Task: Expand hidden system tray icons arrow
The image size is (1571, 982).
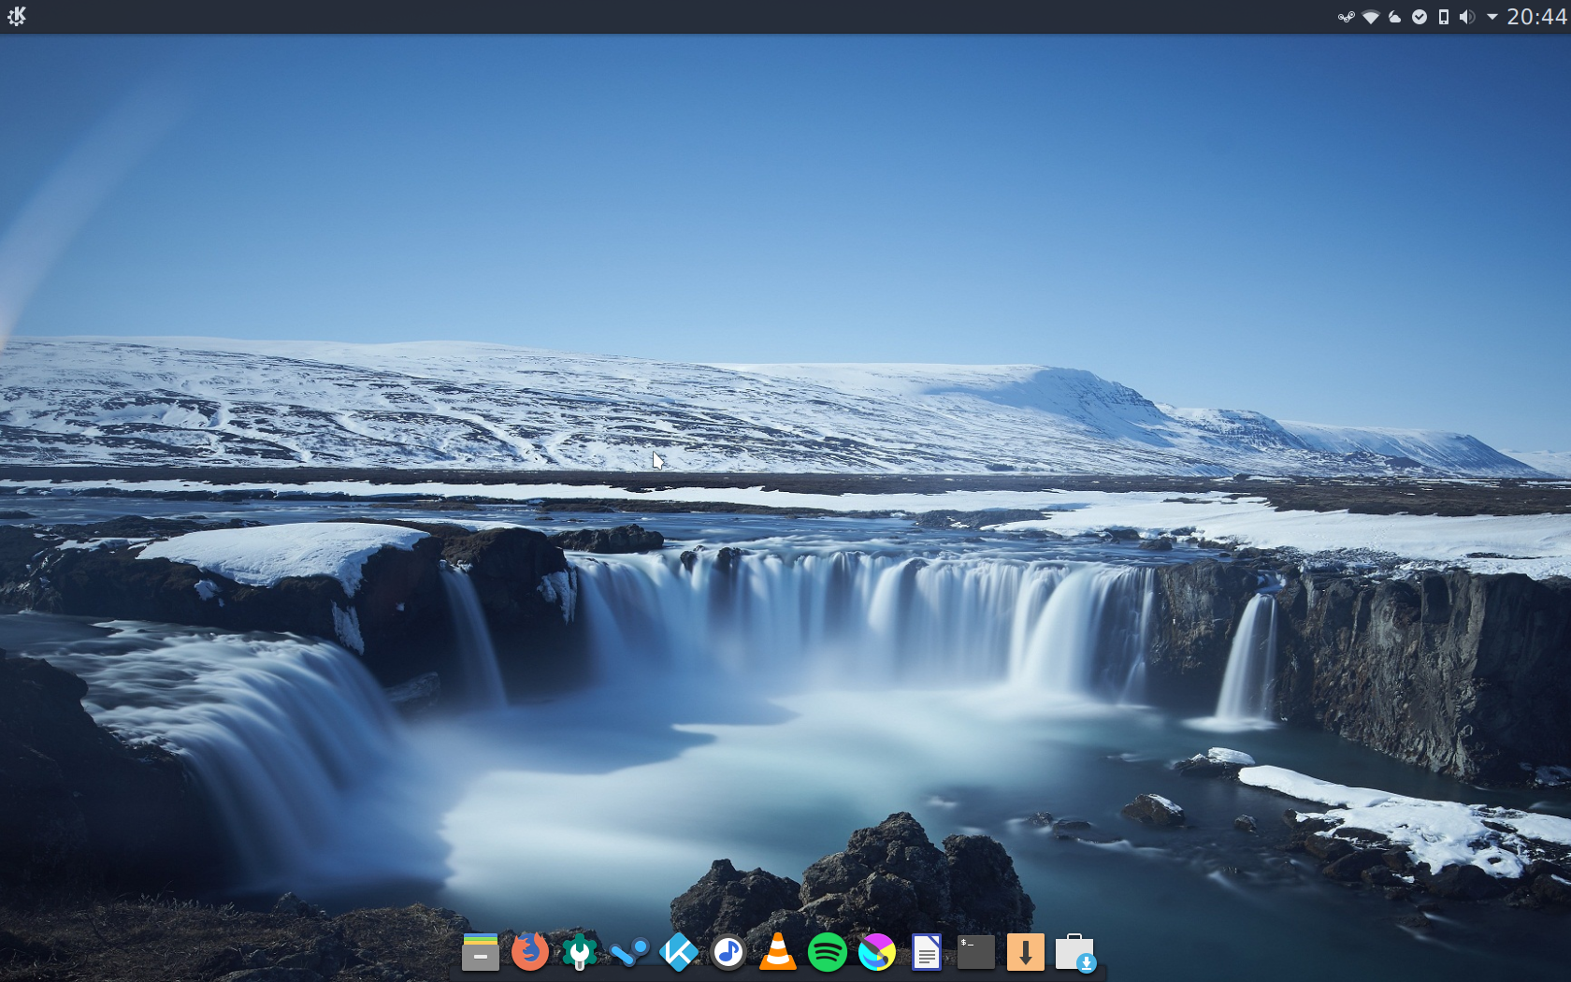Action: tap(1492, 17)
